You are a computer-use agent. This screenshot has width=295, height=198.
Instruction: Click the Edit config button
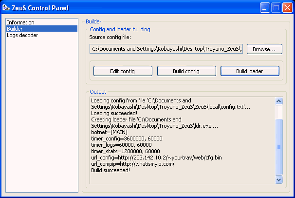coord(122,71)
